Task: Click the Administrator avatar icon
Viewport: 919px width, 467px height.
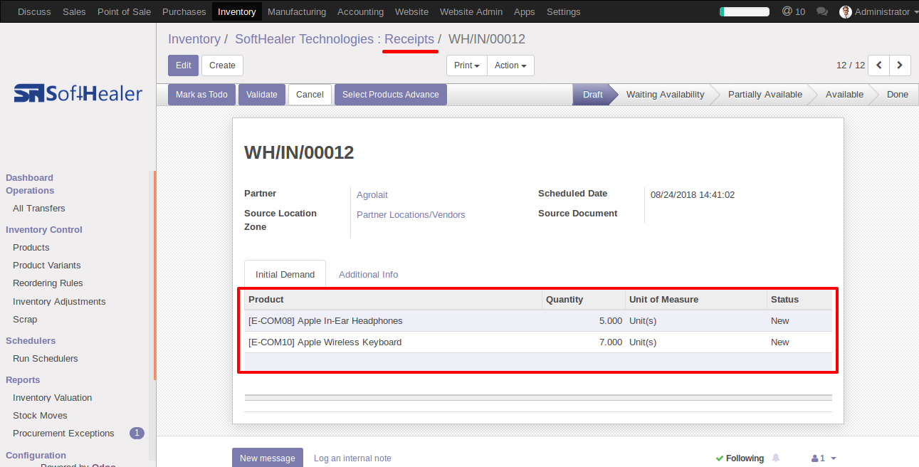Action: (x=846, y=11)
